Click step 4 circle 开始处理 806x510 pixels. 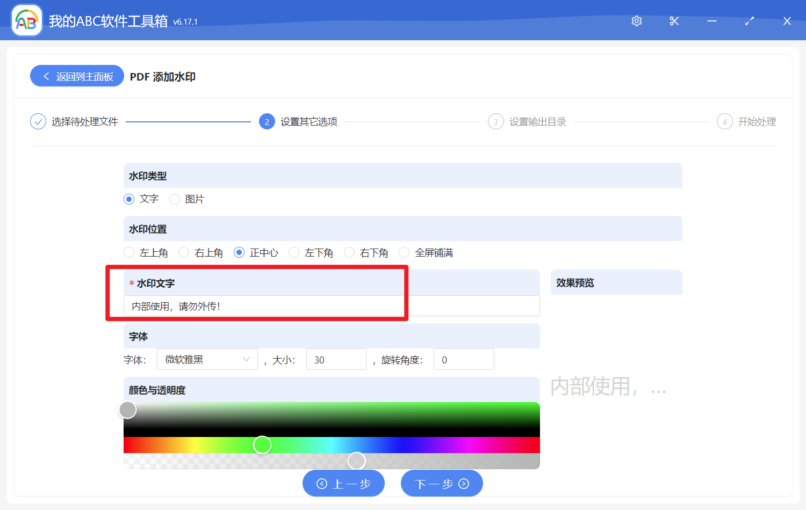(724, 121)
